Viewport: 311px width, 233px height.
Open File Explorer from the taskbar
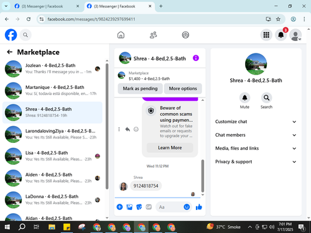(52, 227)
